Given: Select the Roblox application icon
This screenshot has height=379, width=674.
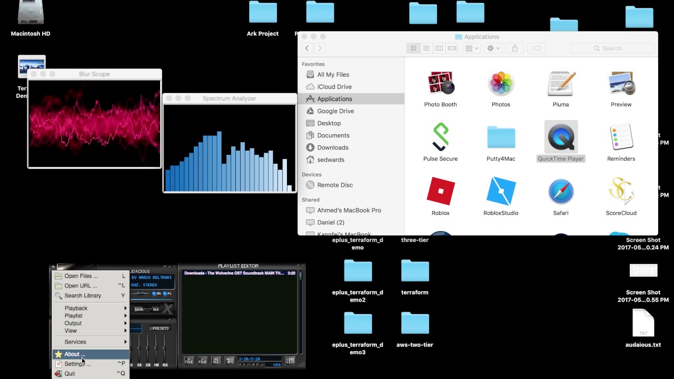Looking at the screenshot, I should (441, 191).
